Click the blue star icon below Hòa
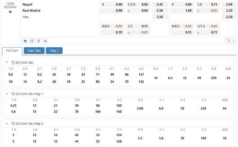Viewport: 238px width, 147px height. point(25,41)
